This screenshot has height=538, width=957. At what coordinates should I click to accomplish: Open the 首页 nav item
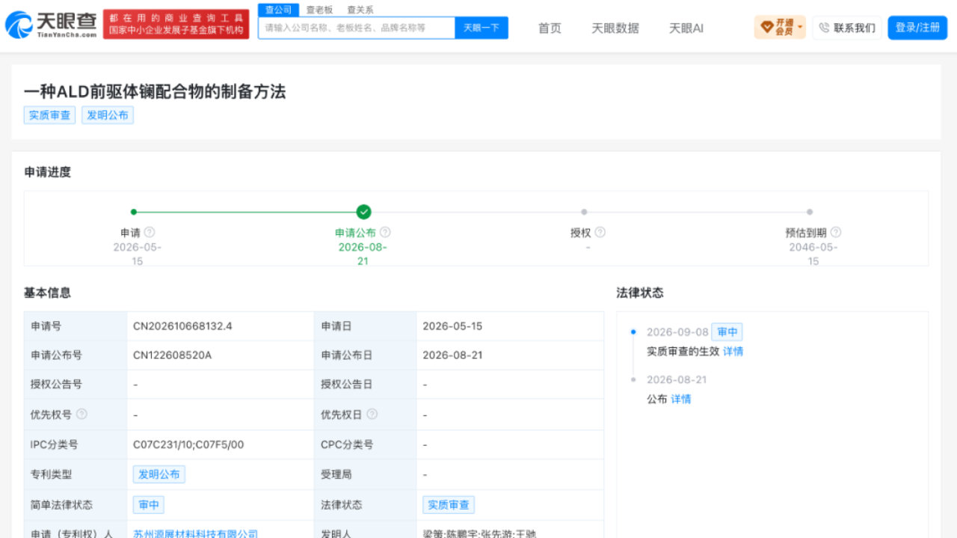(550, 28)
